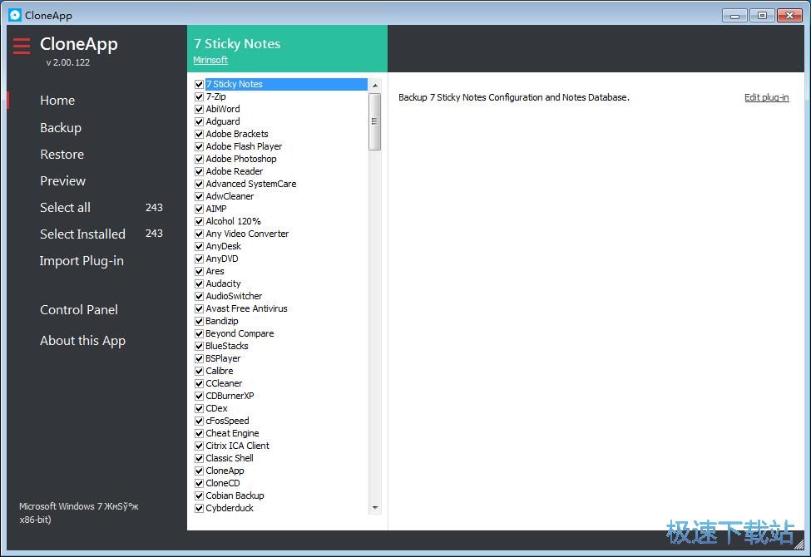Viewport: 811px width, 557px height.
Task: Click Select all in sidebar
Action: 65,207
